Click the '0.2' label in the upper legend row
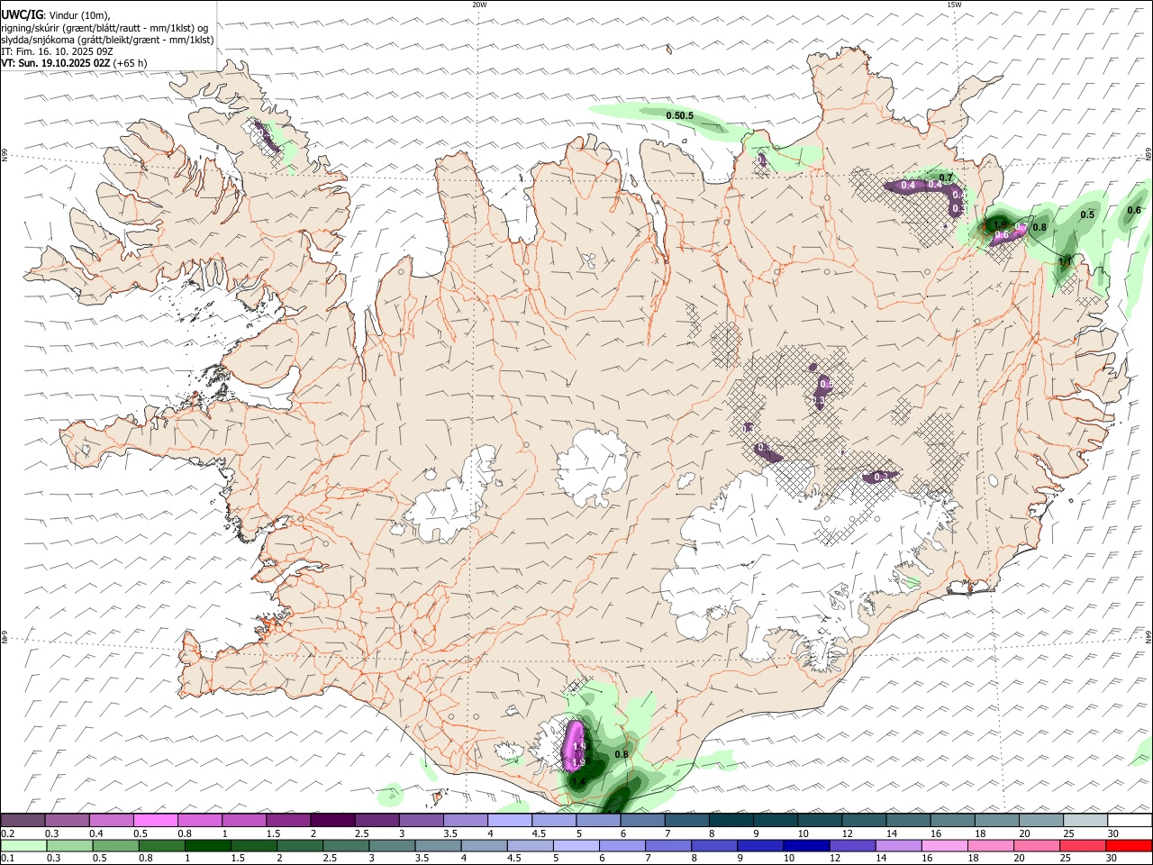 click(x=7, y=833)
